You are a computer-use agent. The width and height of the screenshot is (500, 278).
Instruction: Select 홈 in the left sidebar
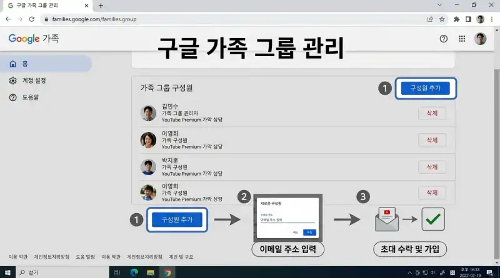click(x=25, y=64)
